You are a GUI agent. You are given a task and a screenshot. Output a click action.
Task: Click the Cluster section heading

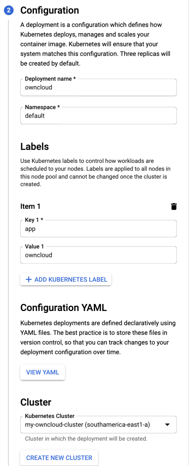click(x=36, y=402)
